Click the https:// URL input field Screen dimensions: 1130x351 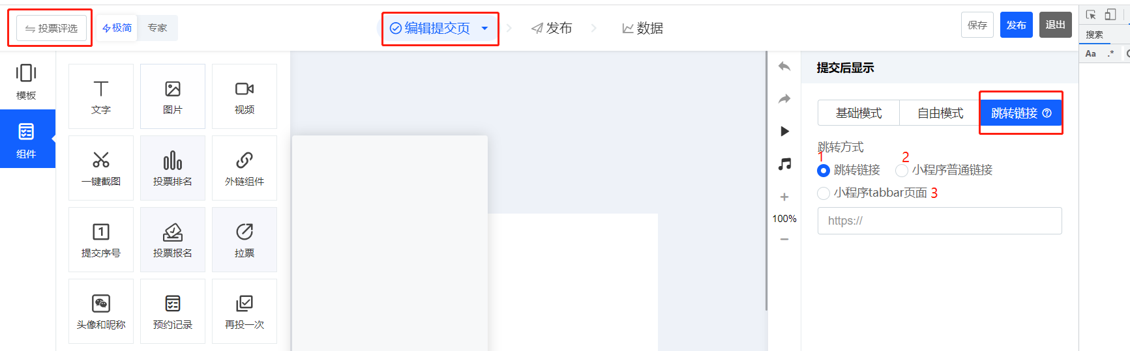[x=940, y=221]
